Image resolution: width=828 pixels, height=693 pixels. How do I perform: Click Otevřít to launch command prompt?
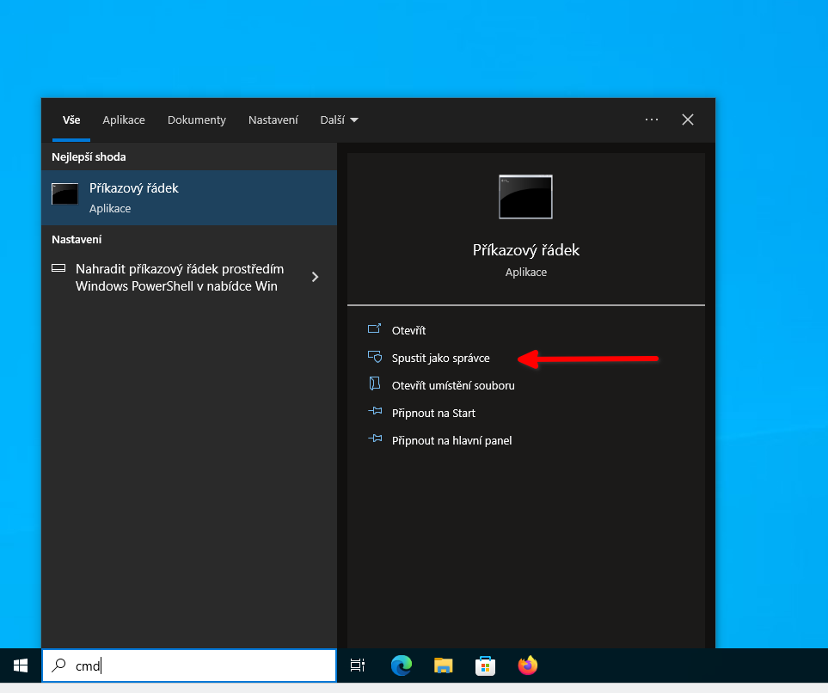point(408,330)
